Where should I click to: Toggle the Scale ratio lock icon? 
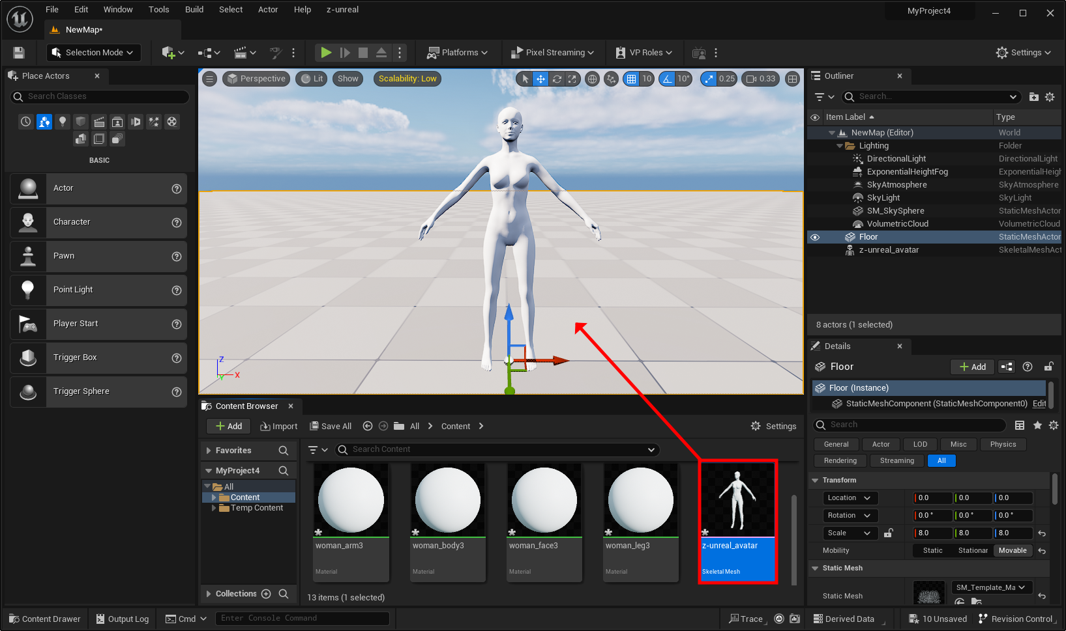coord(888,533)
